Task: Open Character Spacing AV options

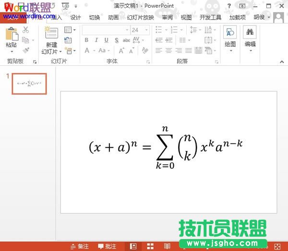Action: coord(138,40)
